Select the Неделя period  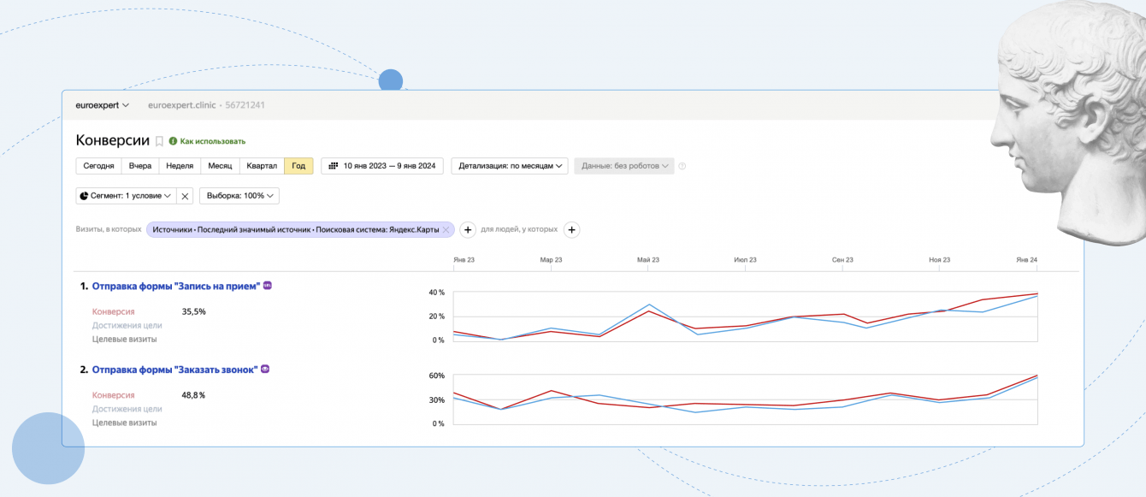point(180,166)
